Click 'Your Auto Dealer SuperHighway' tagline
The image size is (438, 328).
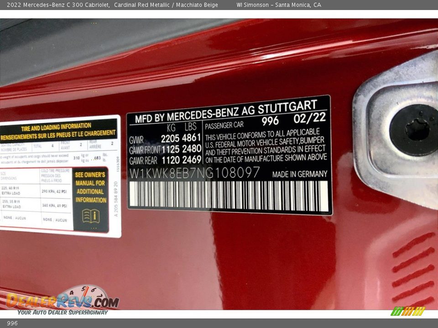click(x=63, y=313)
